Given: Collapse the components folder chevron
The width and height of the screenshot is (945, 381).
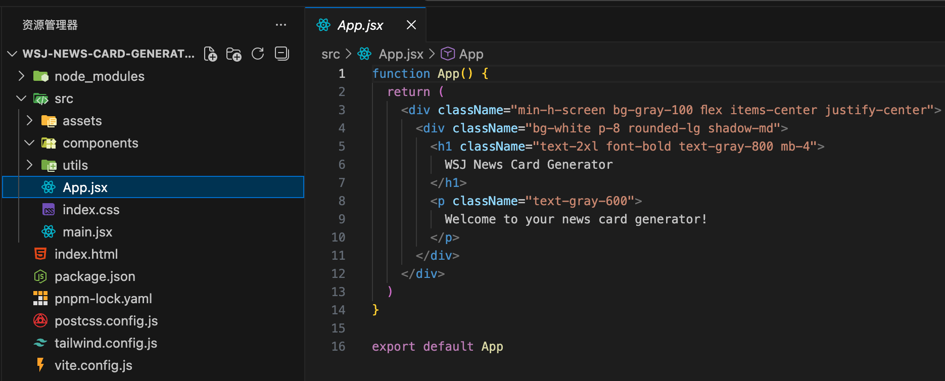Looking at the screenshot, I should (x=29, y=143).
